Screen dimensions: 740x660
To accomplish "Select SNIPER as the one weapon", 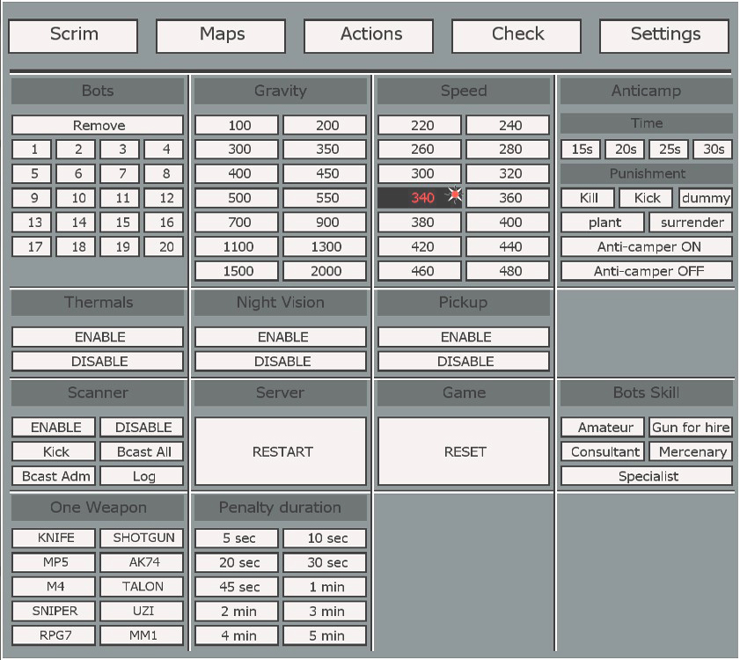I will [55, 611].
